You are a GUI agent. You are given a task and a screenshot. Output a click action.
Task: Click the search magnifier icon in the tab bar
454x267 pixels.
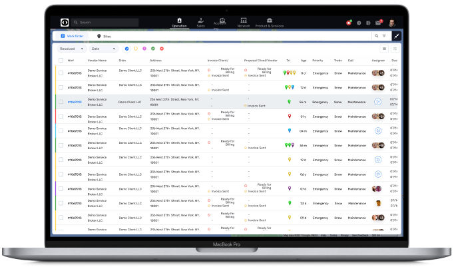[376, 36]
